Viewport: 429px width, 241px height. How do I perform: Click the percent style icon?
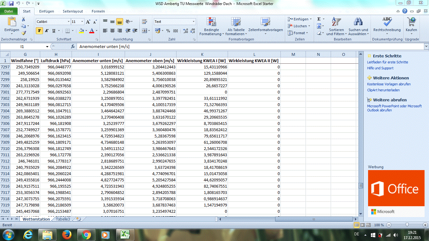pos(168,31)
